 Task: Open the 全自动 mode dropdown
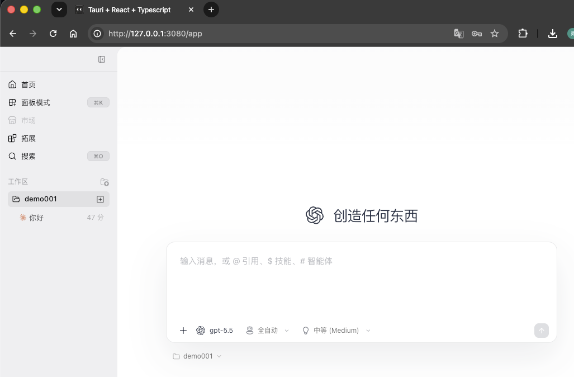coord(268,331)
